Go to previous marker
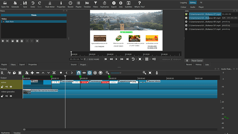The image size is (238, 134). (x=67, y=73)
